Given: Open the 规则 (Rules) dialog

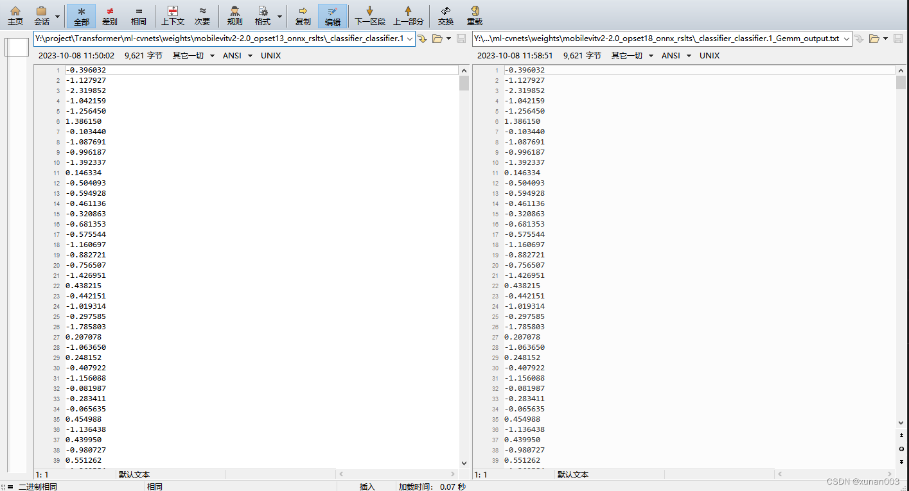Looking at the screenshot, I should click(x=235, y=16).
